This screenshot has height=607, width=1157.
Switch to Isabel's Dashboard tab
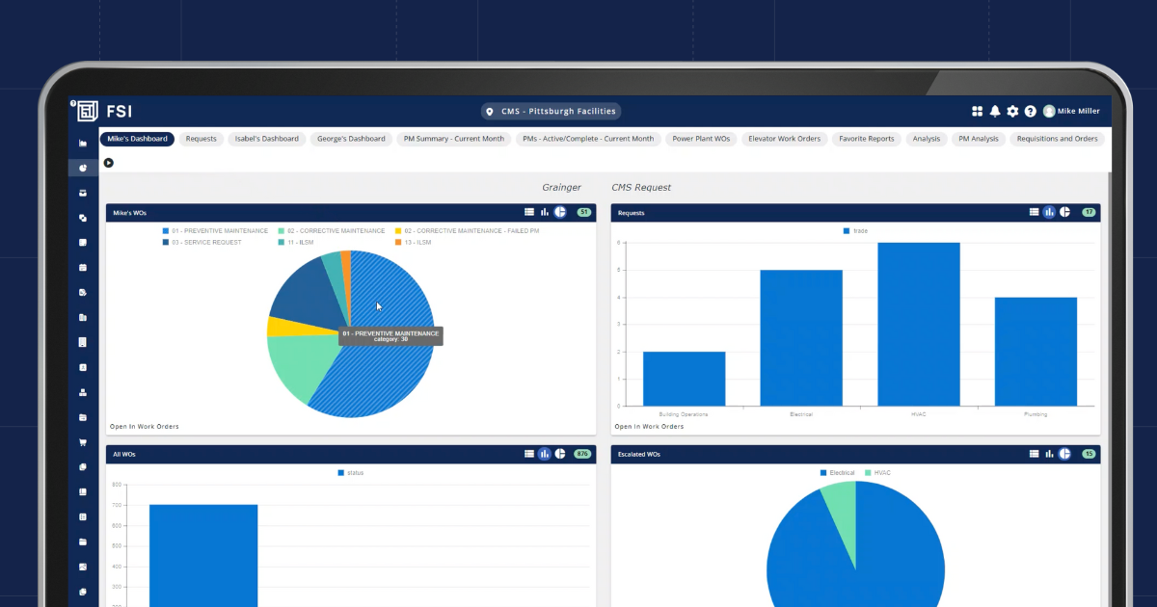coord(266,139)
